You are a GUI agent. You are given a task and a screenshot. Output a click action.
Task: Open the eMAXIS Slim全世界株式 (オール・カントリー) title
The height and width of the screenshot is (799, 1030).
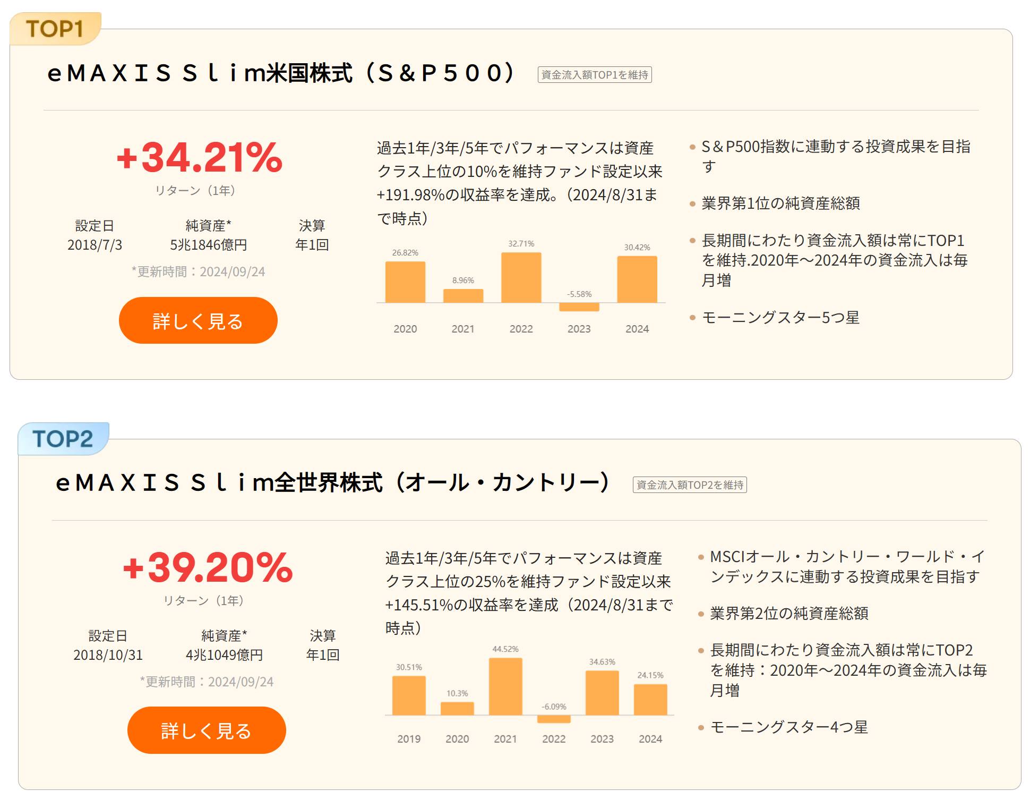pyautogui.click(x=333, y=482)
